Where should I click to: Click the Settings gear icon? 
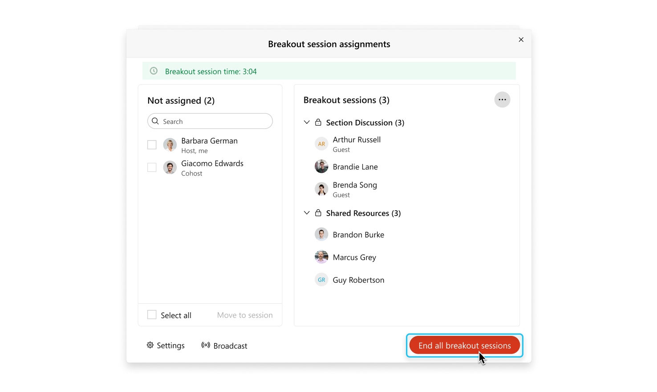[x=150, y=345]
